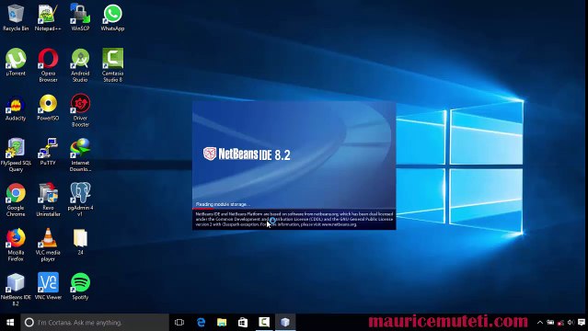Select the VNC Viewer desktop icon
The width and height of the screenshot is (588, 331).
pyautogui.click(x=48, y=286)
